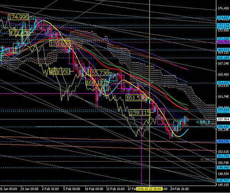
Task: Click the 174.837 price tag on axis
Action: (224, 18)
